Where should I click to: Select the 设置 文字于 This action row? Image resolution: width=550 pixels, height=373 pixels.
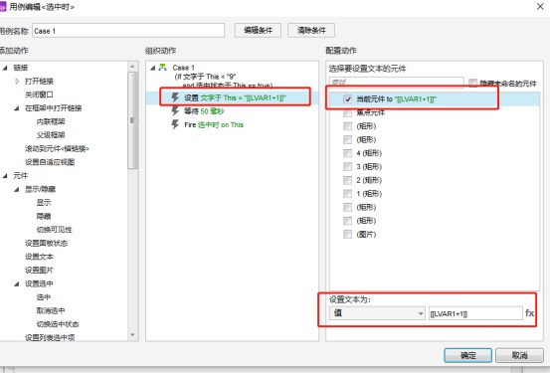coord(232,97)
